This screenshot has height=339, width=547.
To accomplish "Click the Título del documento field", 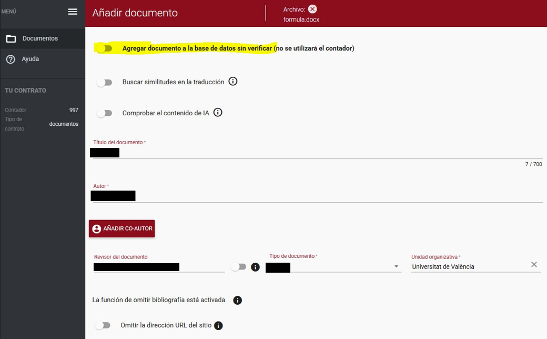I will pyautogui.click(x=316, y=153).
